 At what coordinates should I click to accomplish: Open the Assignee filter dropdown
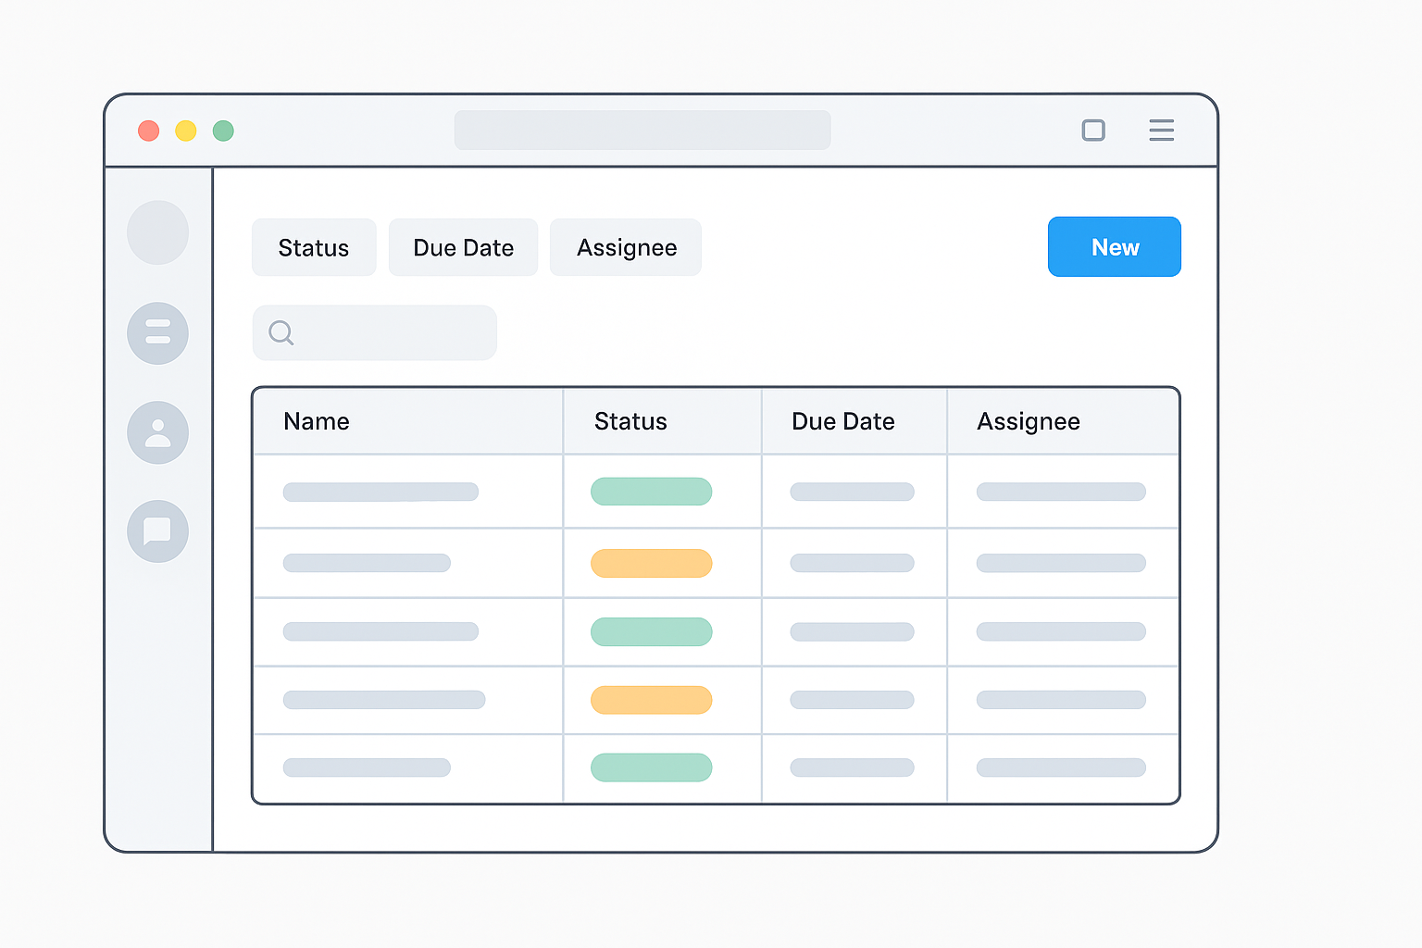point(626,247)
